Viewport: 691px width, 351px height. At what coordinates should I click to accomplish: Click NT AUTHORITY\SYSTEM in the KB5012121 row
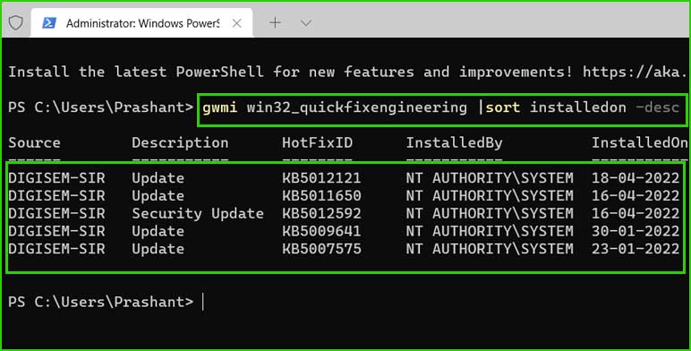490,178
